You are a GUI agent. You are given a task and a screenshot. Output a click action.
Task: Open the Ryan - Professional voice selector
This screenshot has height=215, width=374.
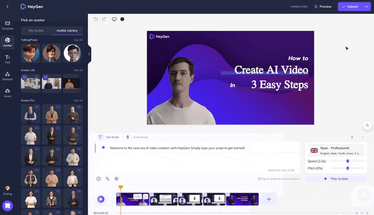click(336, 150)
